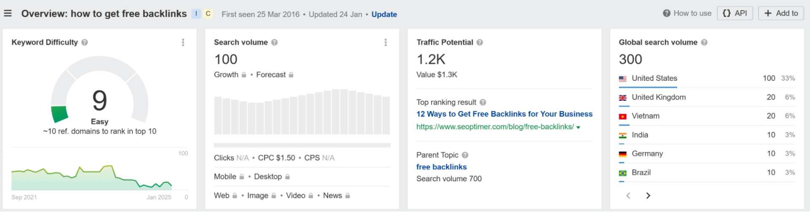Click the lock icon next to Mobile

point(242,177)
